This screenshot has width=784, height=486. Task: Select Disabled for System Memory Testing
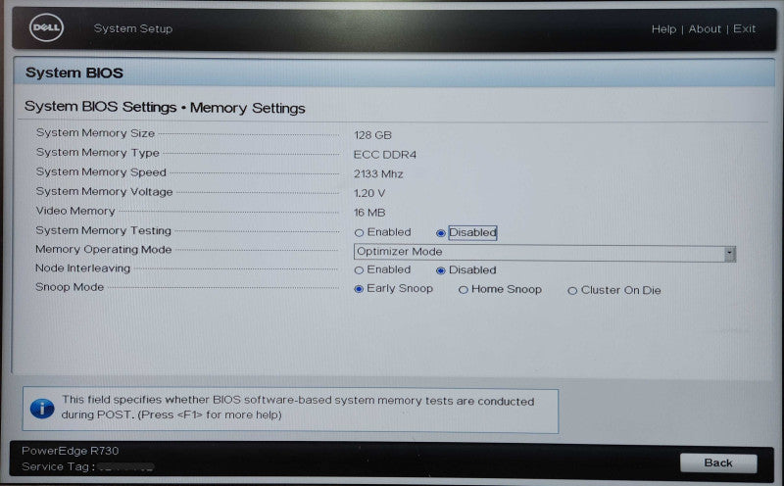[440, 233]
